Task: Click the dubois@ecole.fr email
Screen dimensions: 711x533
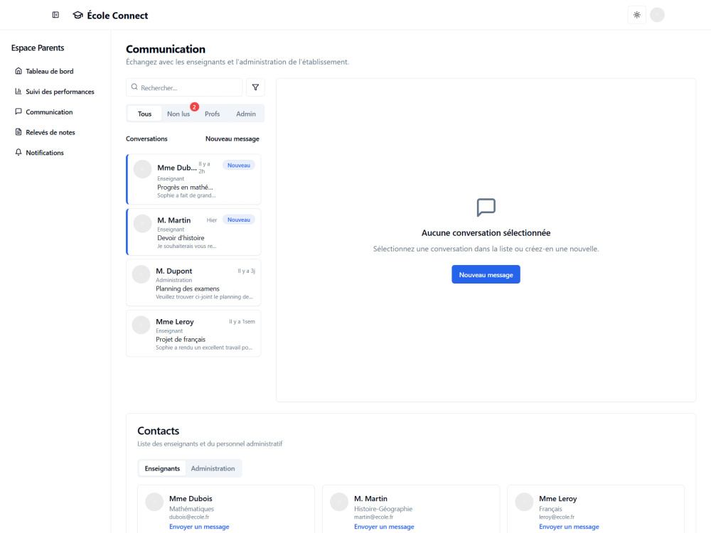Action: 189,517
